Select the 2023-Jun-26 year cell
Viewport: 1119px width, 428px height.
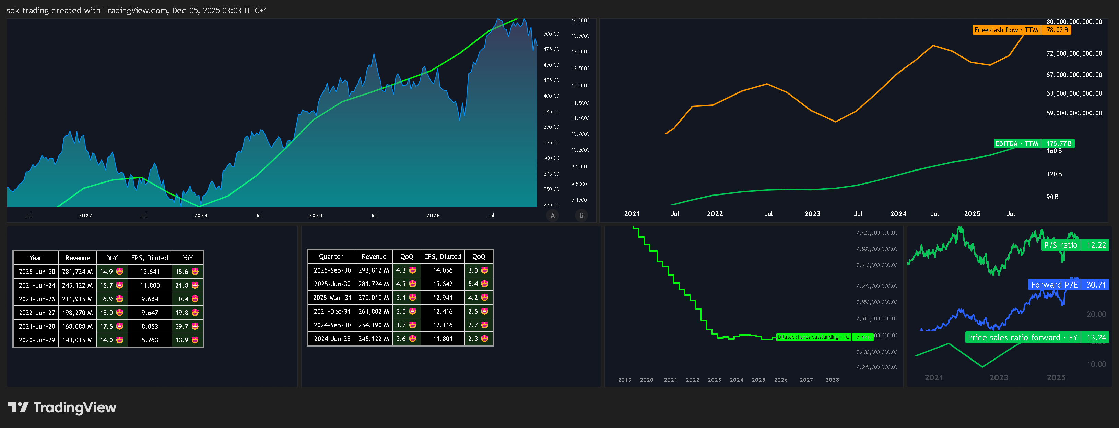(36, 299)
